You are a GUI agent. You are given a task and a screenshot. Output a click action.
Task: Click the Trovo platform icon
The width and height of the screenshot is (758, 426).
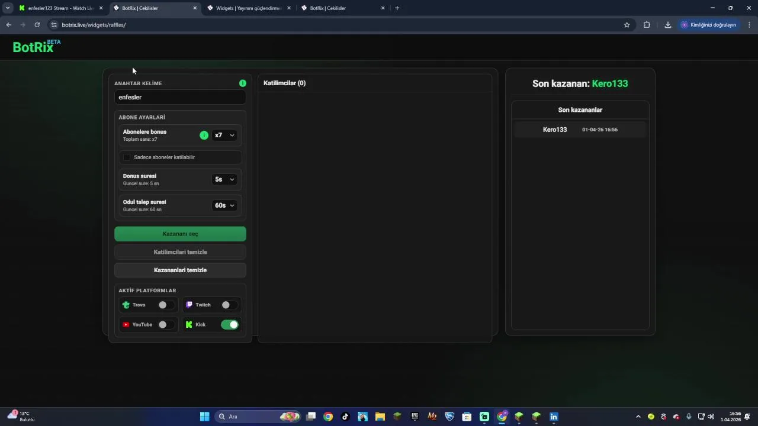(x=126, y=305)
